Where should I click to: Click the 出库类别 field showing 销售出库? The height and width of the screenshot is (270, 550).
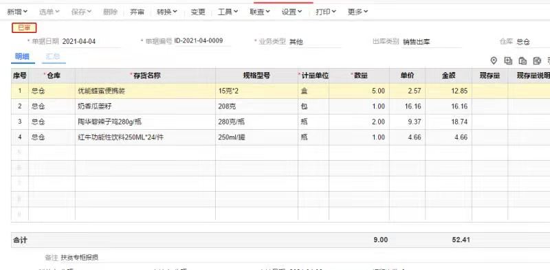[432, 42]
